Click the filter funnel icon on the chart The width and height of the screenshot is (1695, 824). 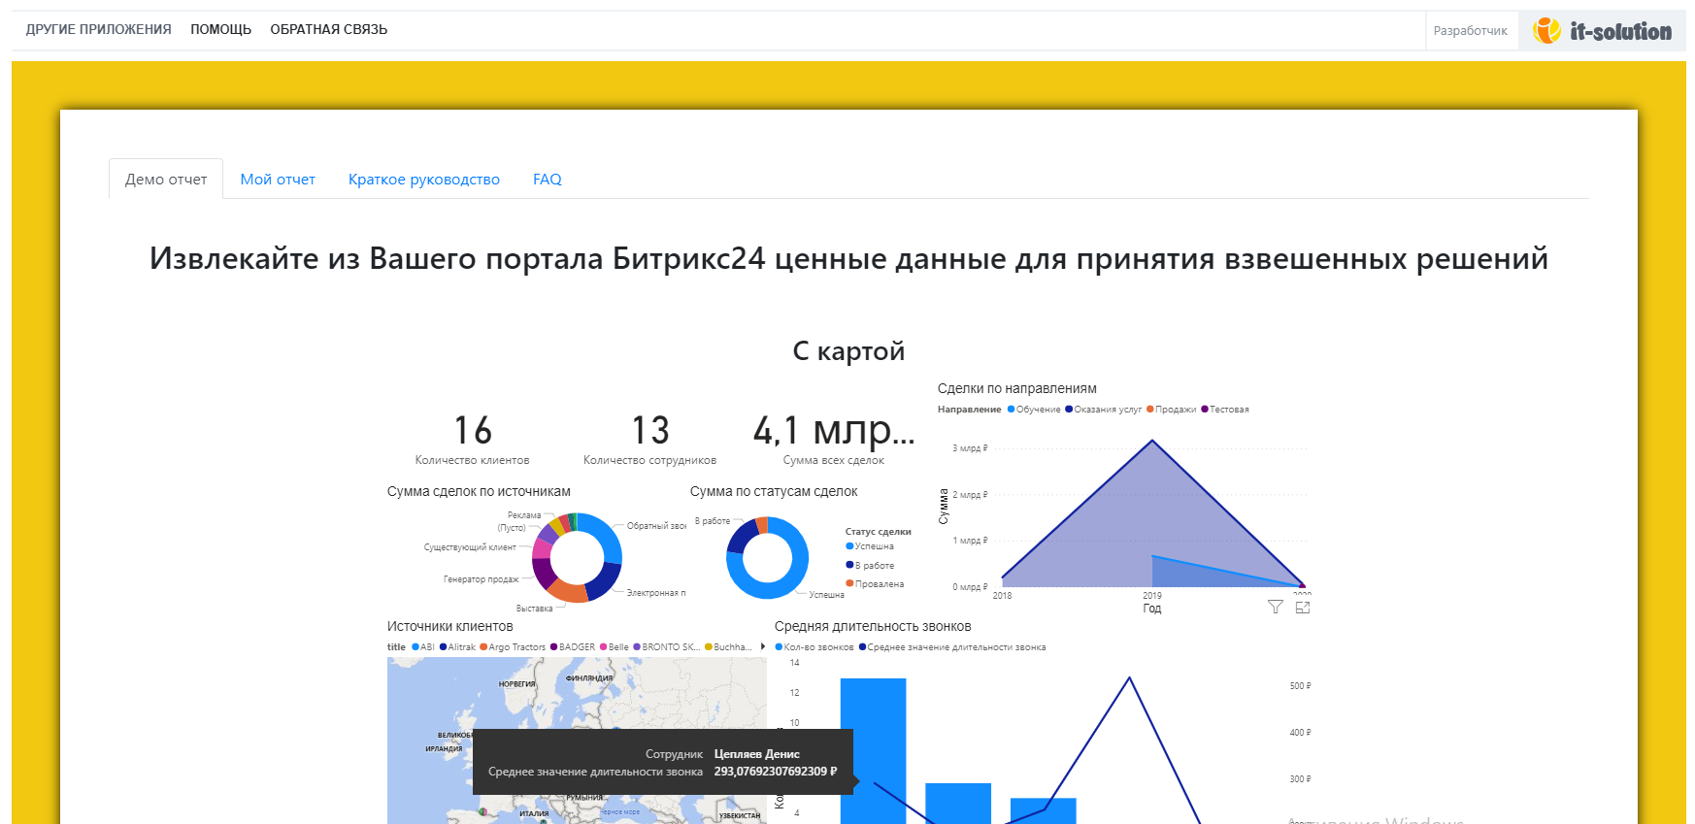[x=1275, y=607]
